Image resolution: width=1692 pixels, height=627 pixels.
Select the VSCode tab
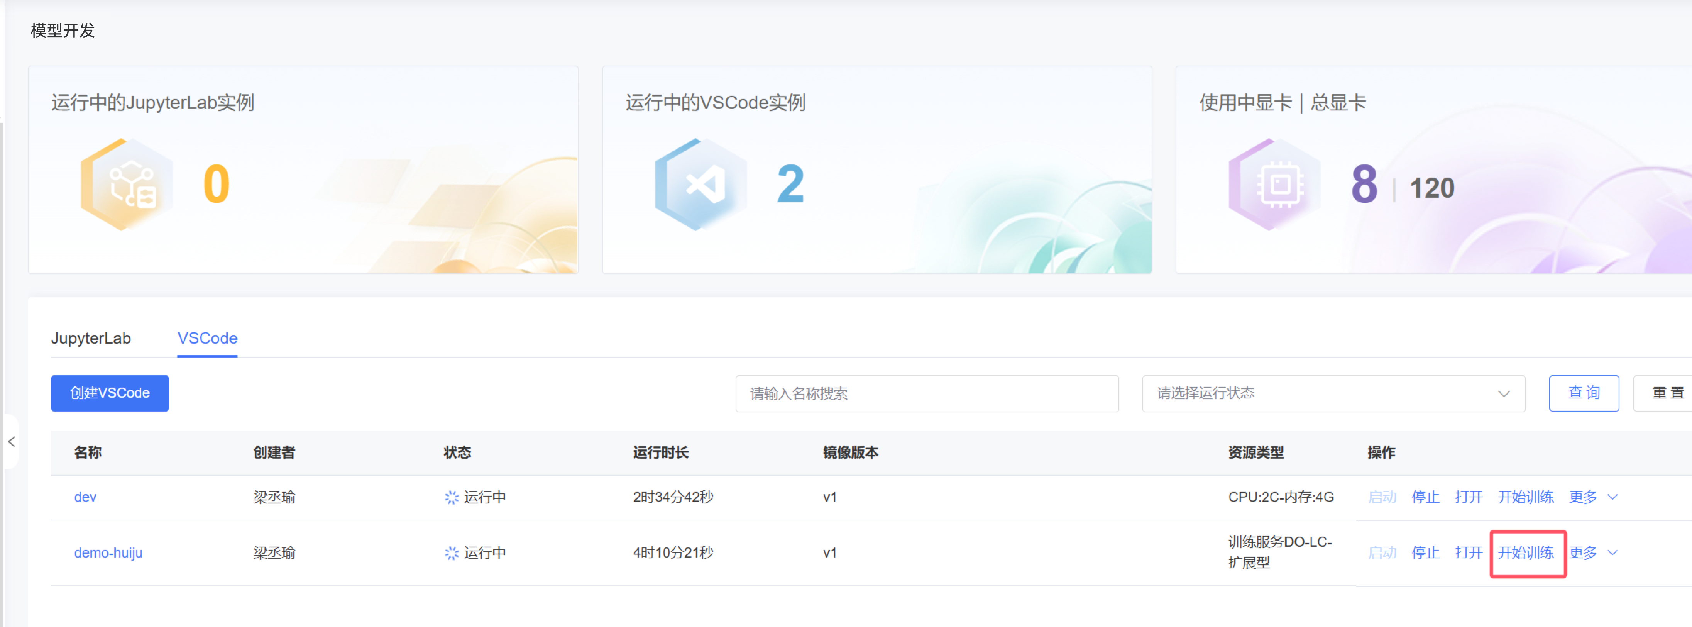(207, 339)
